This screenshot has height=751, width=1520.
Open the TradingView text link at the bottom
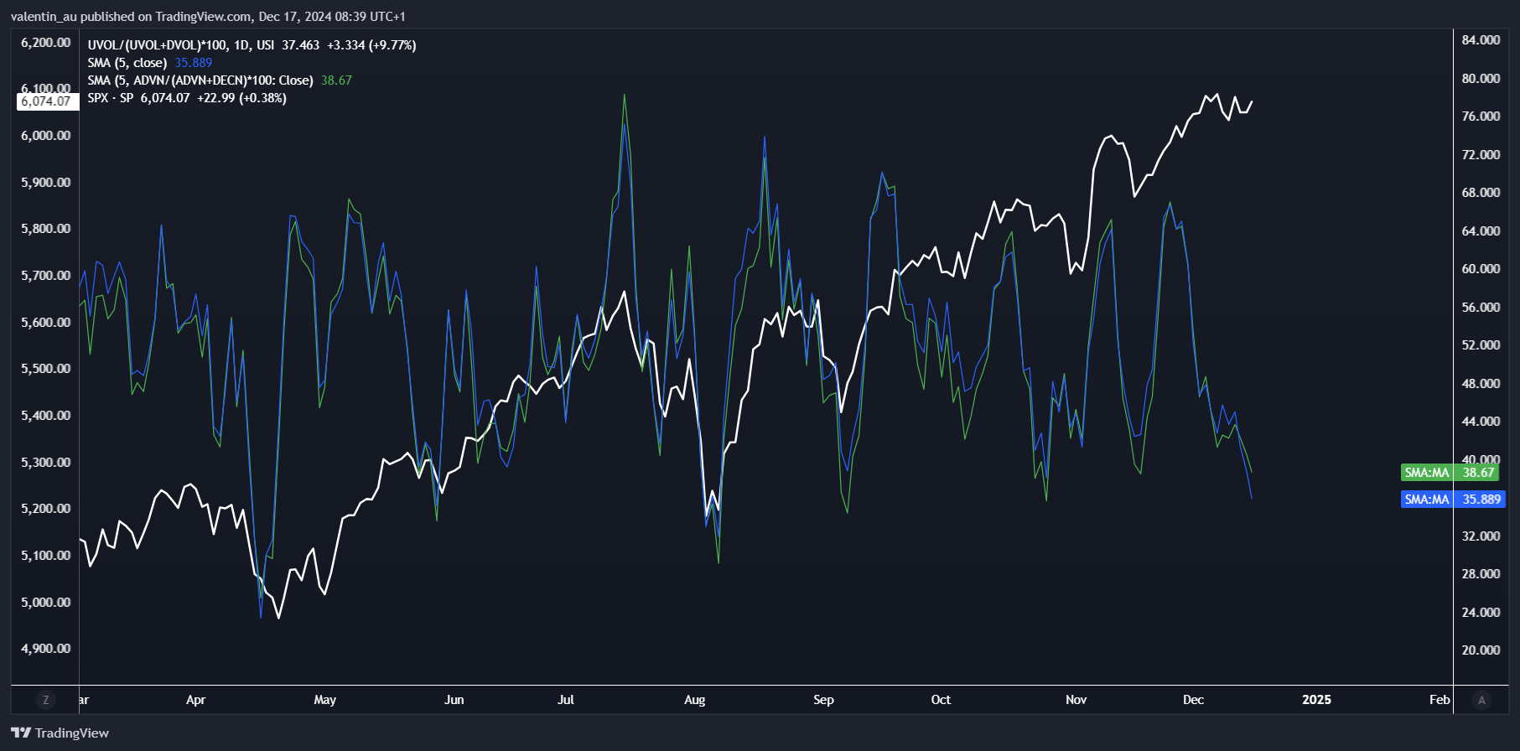[x=72, y=733]
